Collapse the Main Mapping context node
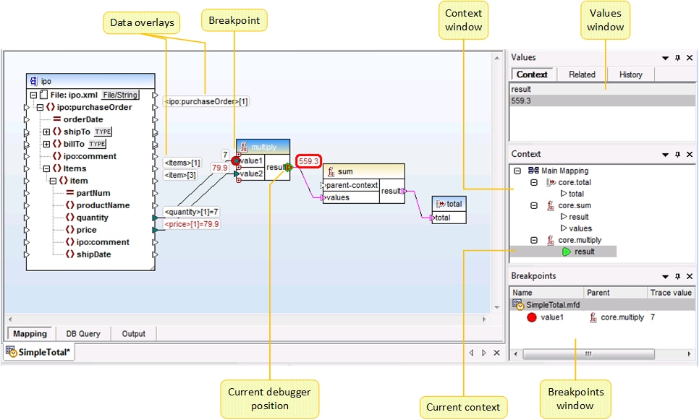Image resolution: width=699 pixels, height=420 pixels. [517, 171]
